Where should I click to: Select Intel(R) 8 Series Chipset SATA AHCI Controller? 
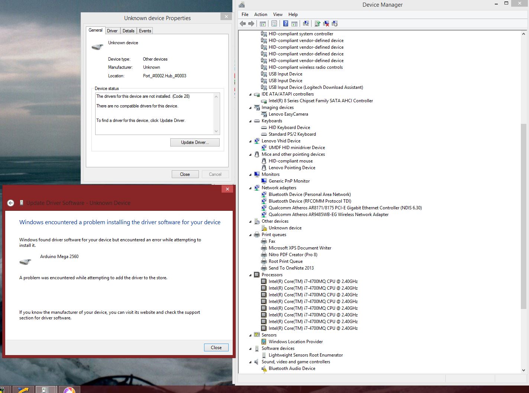pos(321,101)
